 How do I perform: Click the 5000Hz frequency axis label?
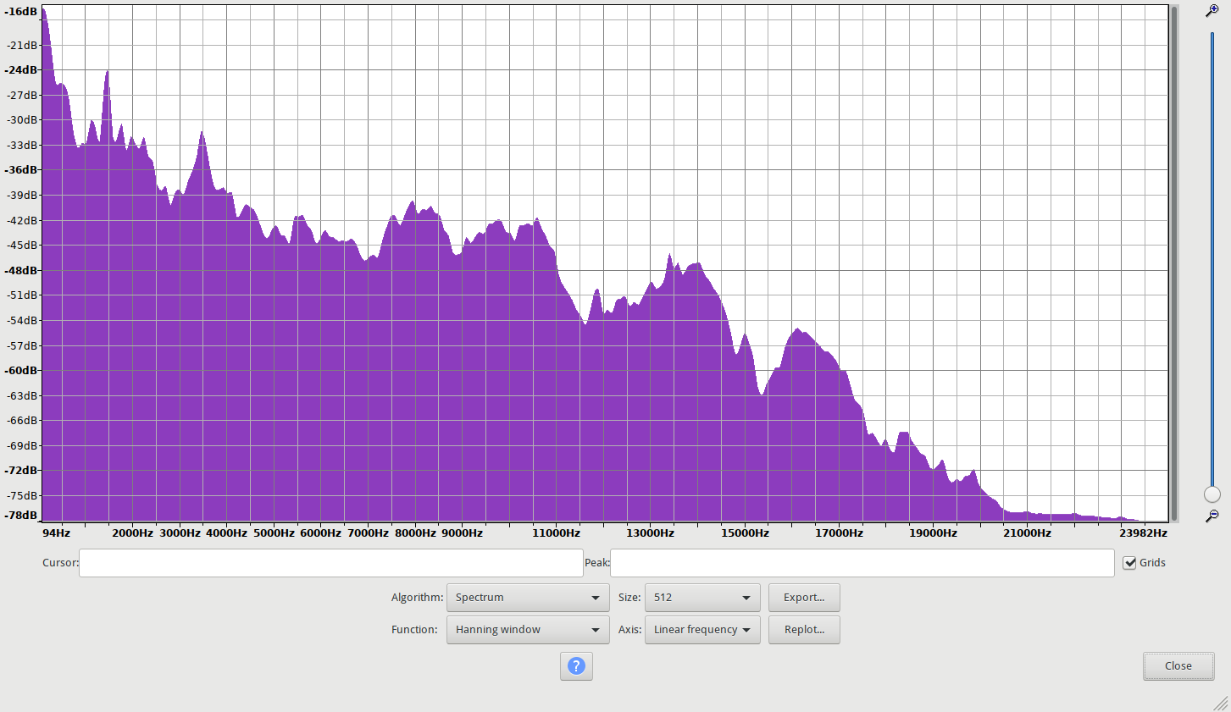tap(274, 533)
